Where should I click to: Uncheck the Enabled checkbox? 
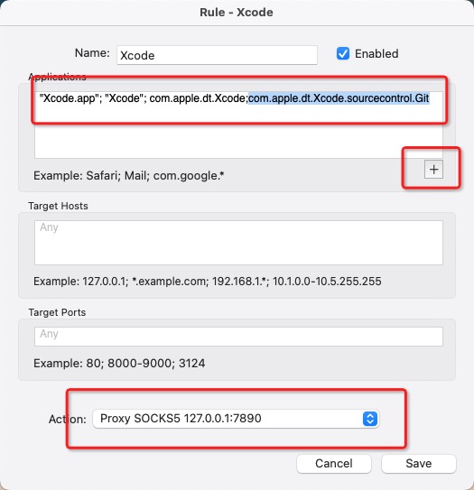coord(343,54)
